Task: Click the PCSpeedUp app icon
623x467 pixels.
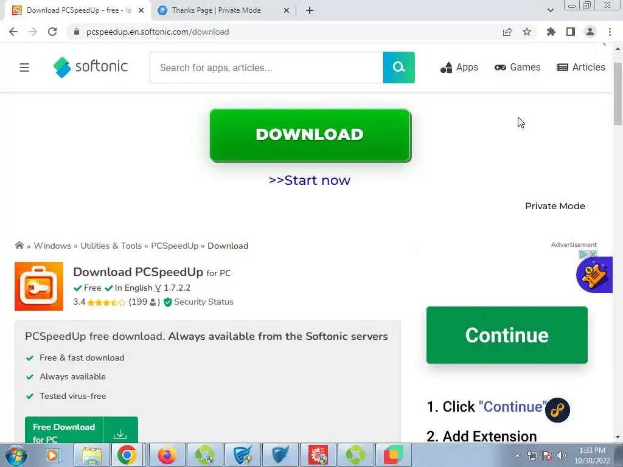Action: click(x=39, y=286)
